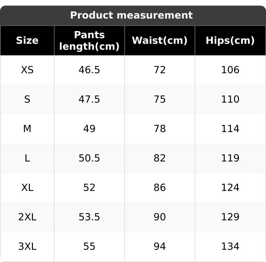Click the waist value 86

(160, 188)
